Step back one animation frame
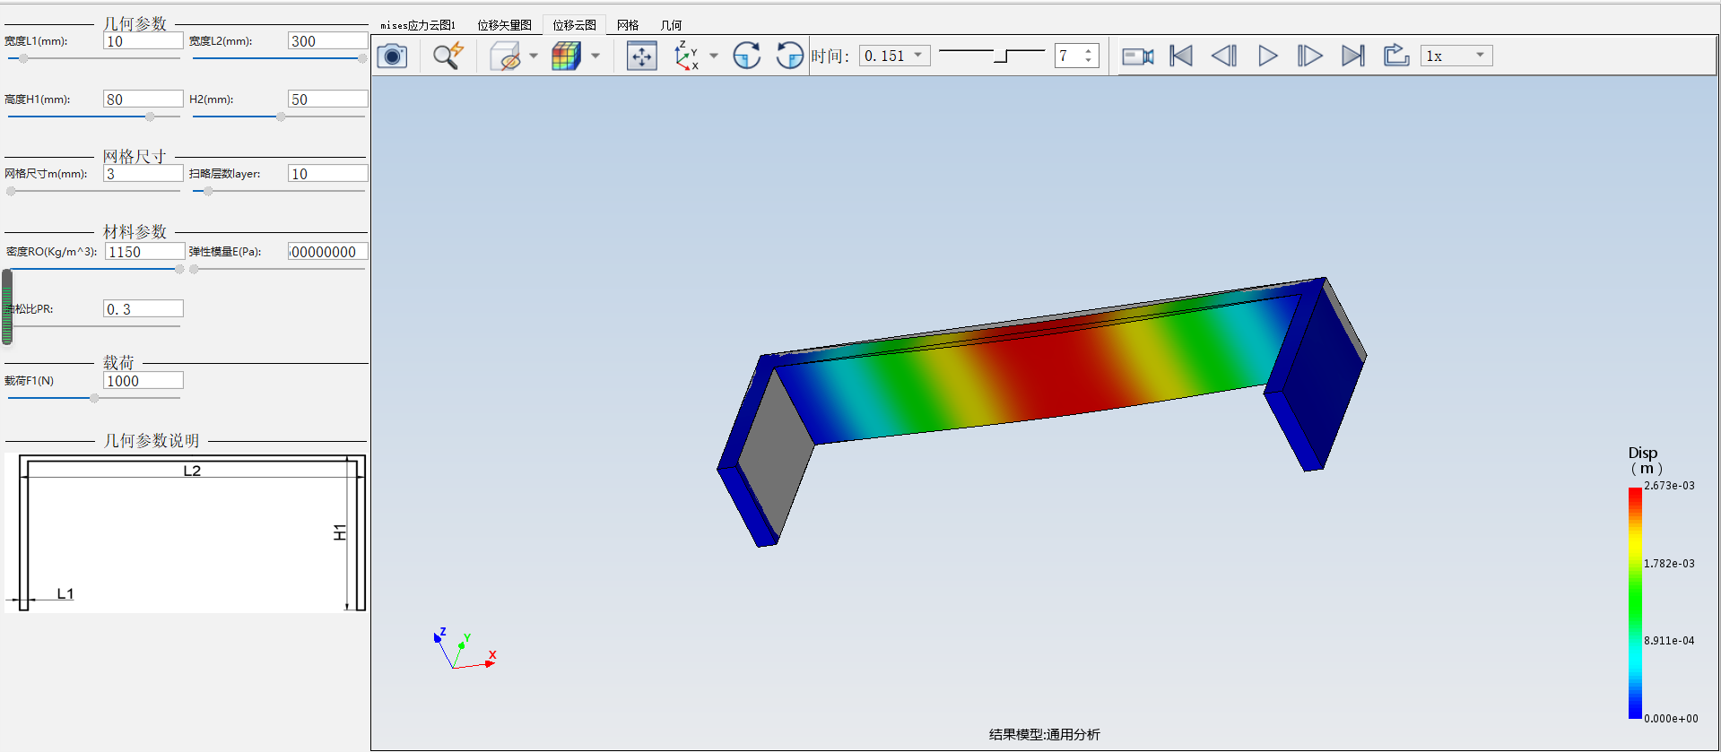 1224,56
